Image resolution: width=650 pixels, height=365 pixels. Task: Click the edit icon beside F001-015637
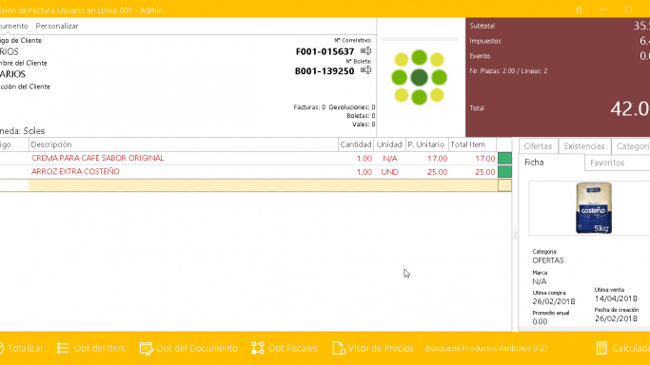point(365,51)
